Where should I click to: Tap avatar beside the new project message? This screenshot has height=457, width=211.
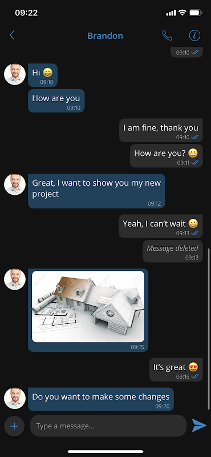coord(15,185)
